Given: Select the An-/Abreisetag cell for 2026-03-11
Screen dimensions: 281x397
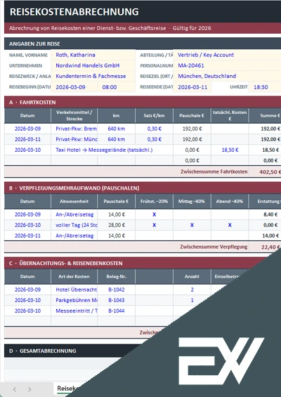Looking at the screenshot, I should [74, 235].
